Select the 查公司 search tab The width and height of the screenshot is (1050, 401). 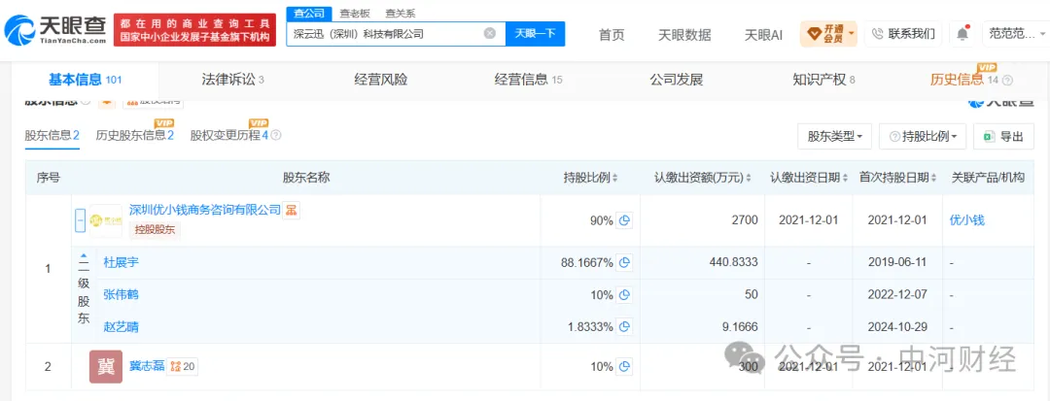click(309, 14)
